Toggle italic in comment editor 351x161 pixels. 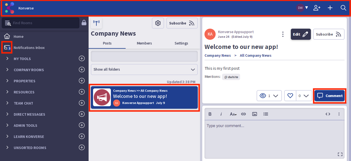221,114
